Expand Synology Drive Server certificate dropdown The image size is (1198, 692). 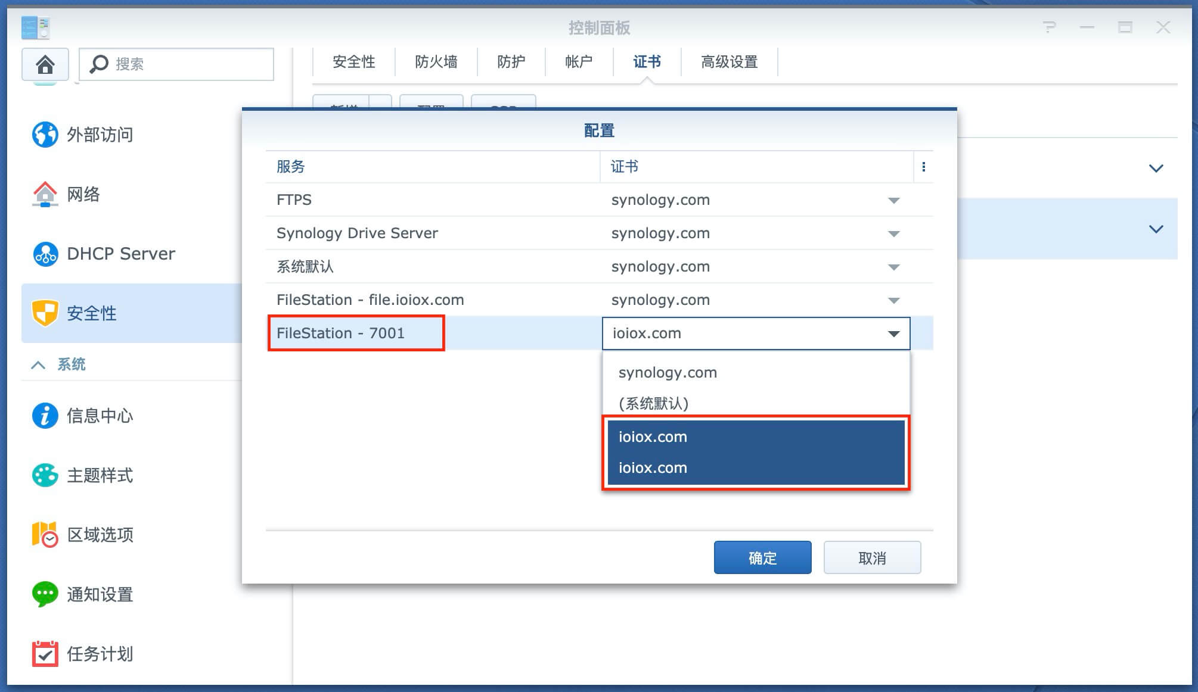pos(893,233)
